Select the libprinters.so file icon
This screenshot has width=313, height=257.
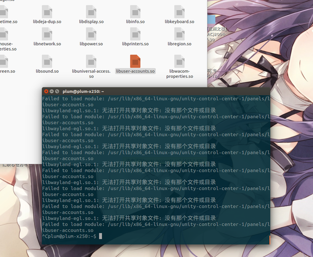pos(135,34)
